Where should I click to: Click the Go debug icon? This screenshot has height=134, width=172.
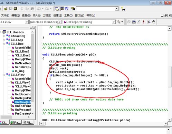click(149, 22)
